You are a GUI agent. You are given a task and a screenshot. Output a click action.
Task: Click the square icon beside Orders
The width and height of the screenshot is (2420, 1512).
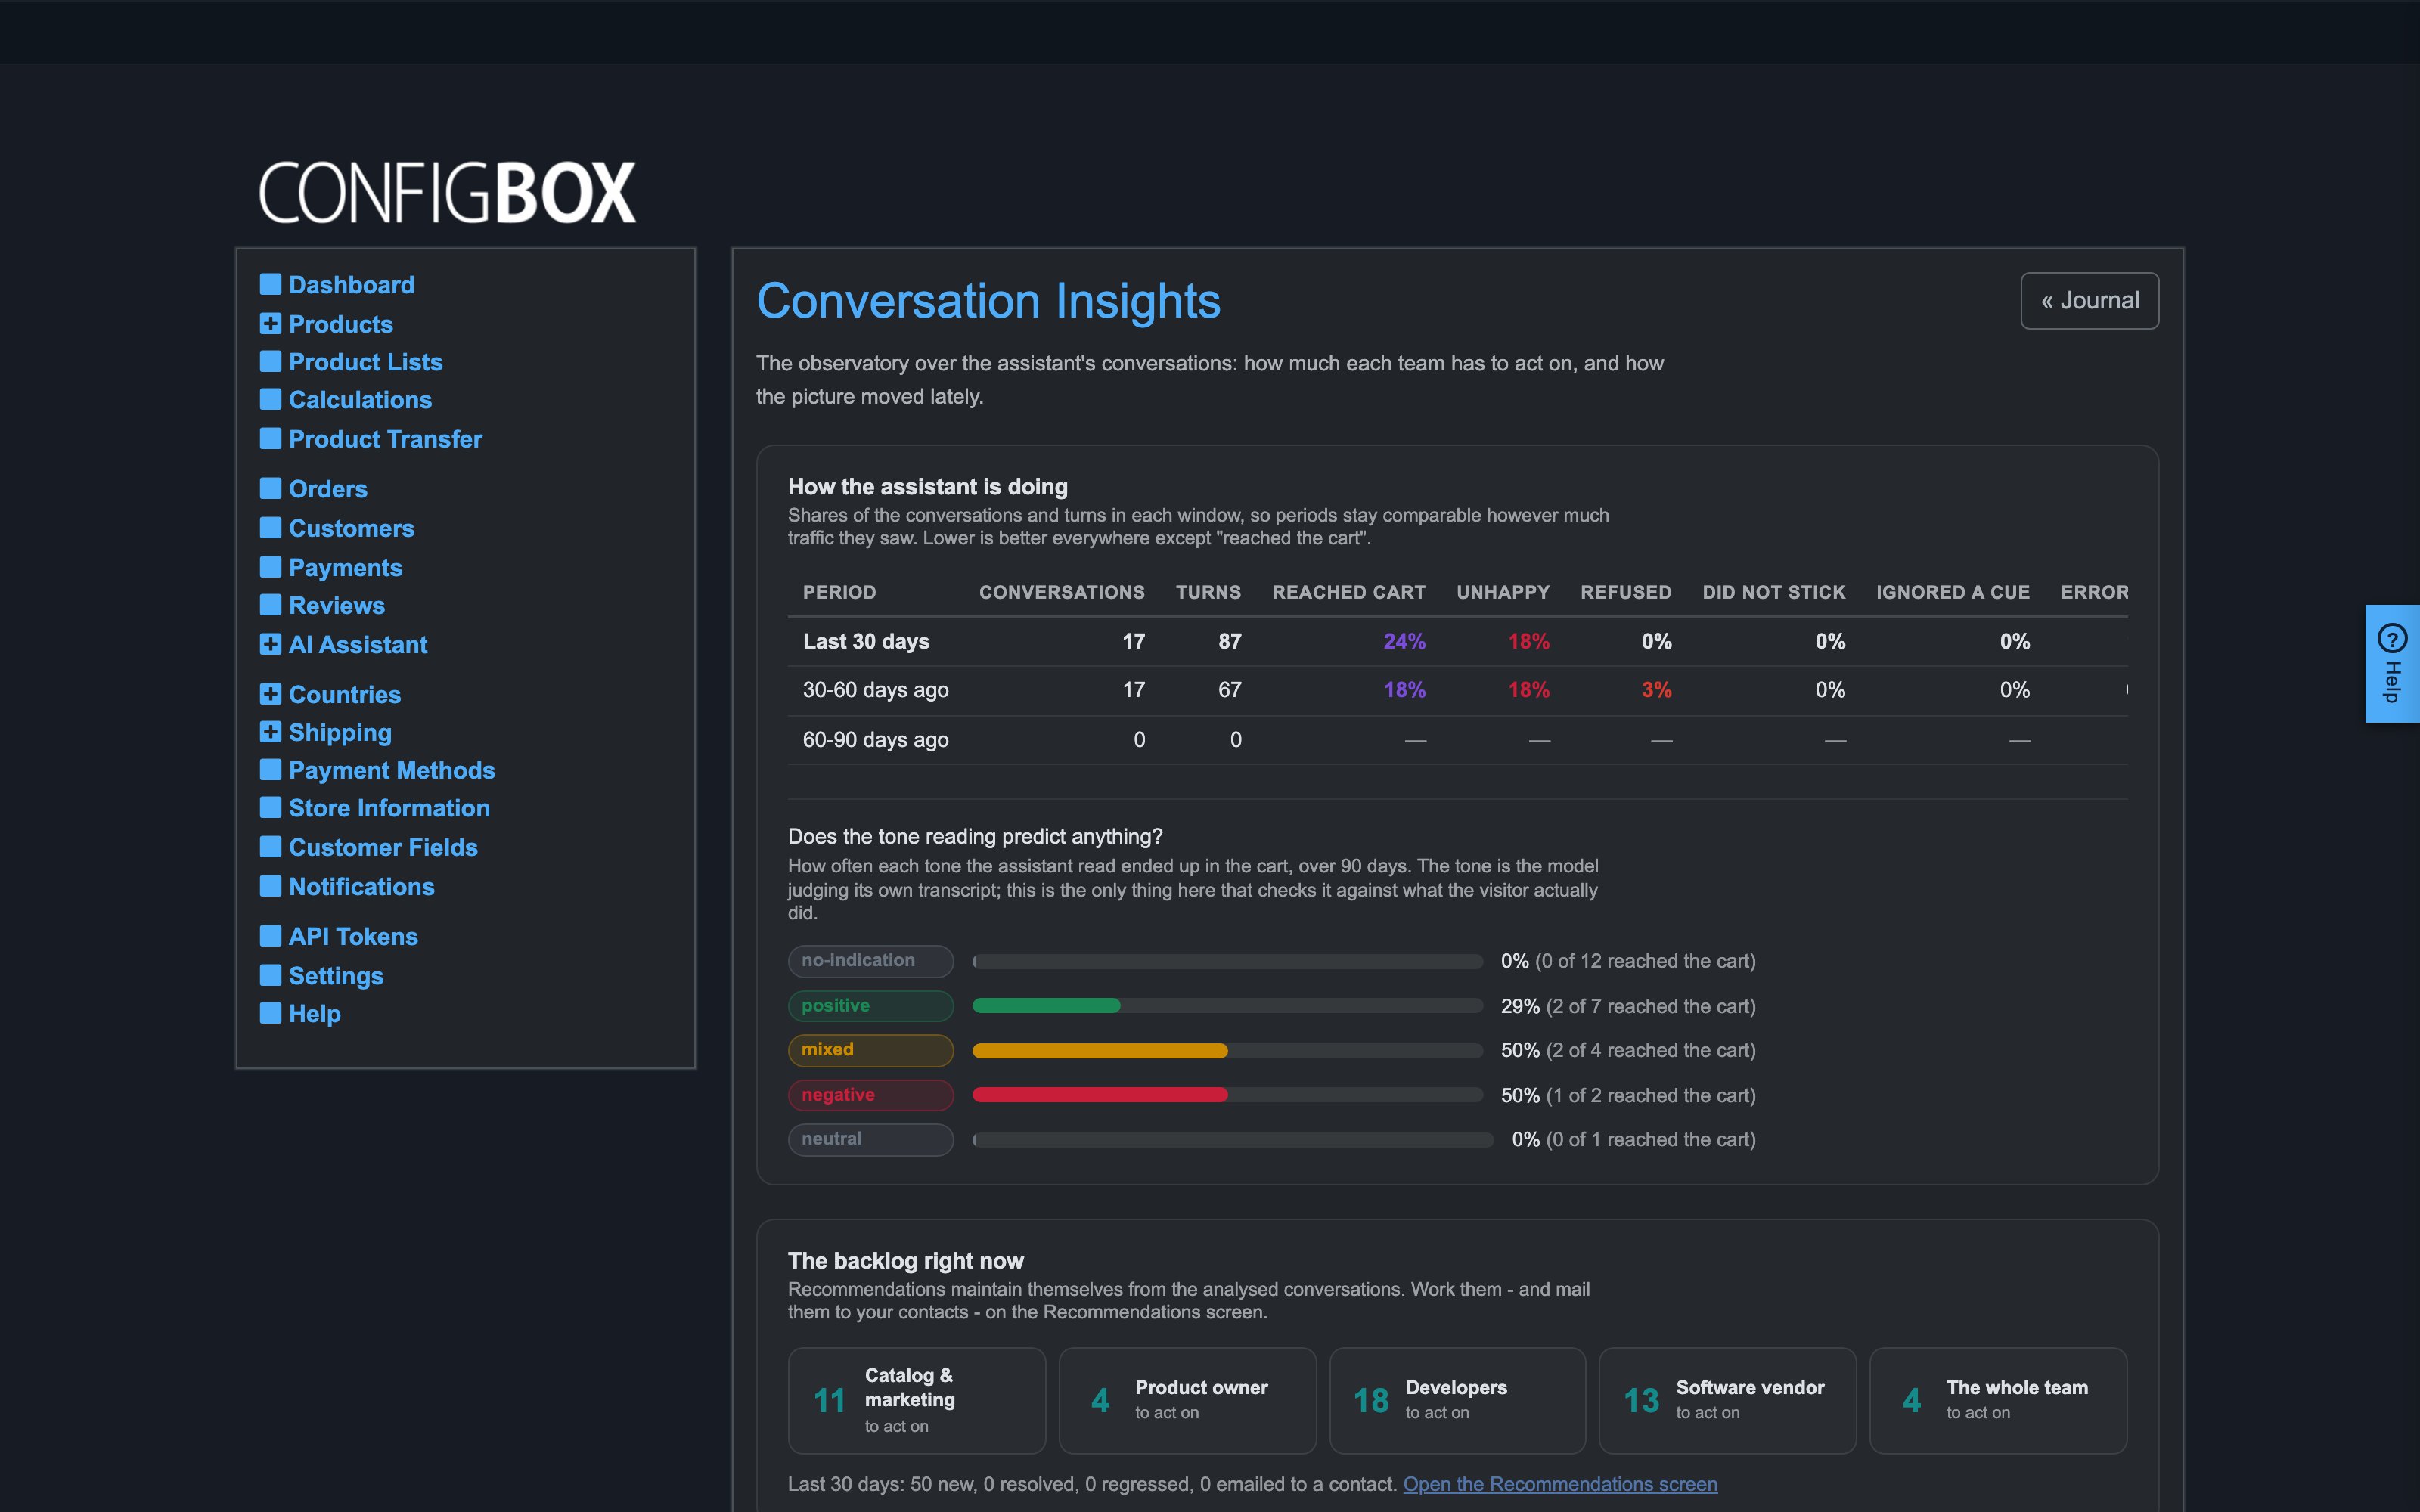pyautogui.click(x=270, y=489)
